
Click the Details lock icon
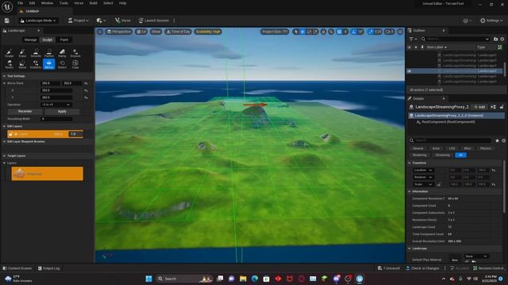point(502,107)
